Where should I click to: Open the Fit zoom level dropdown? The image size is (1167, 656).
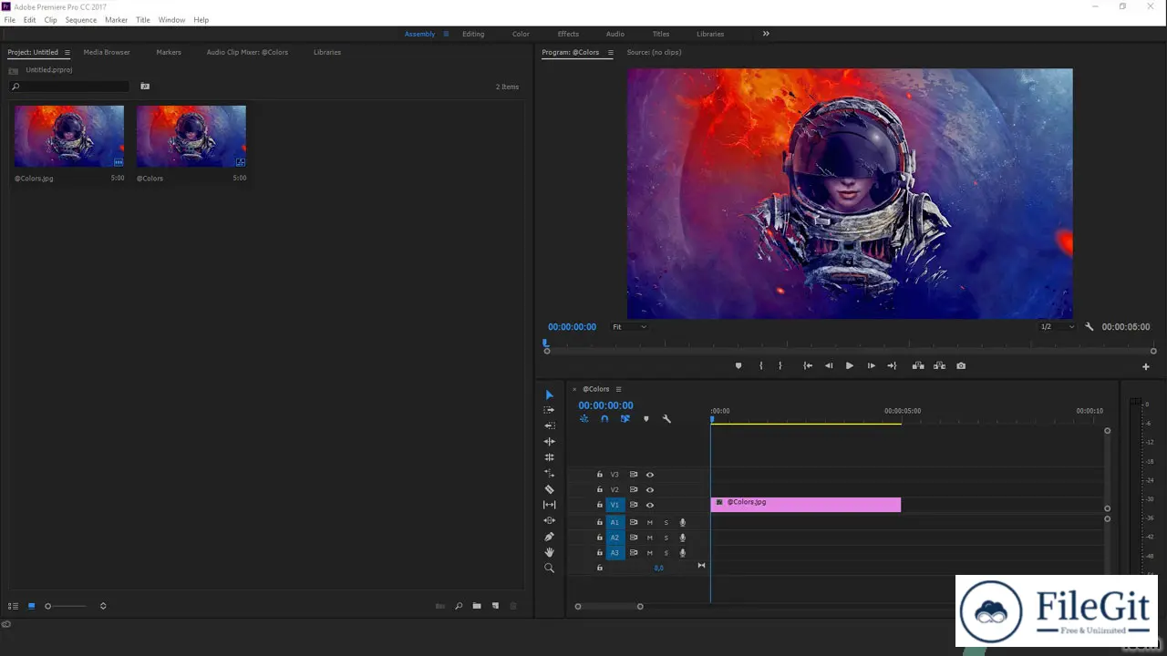630,326
